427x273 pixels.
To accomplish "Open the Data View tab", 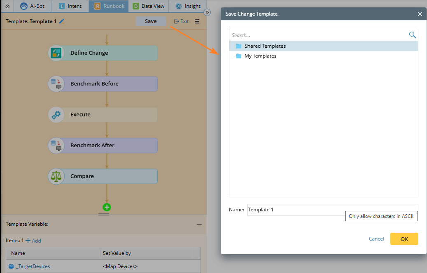I will tap(149, 6).
